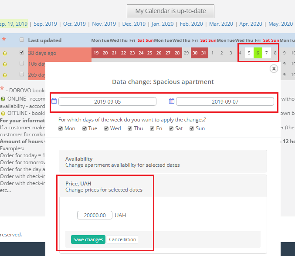Select calendar day 2 in first row
The width and height of the screenshot is (295, 256).
[222, 53]
